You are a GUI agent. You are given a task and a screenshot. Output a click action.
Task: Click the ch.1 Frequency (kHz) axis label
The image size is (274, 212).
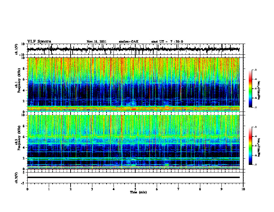18,81
